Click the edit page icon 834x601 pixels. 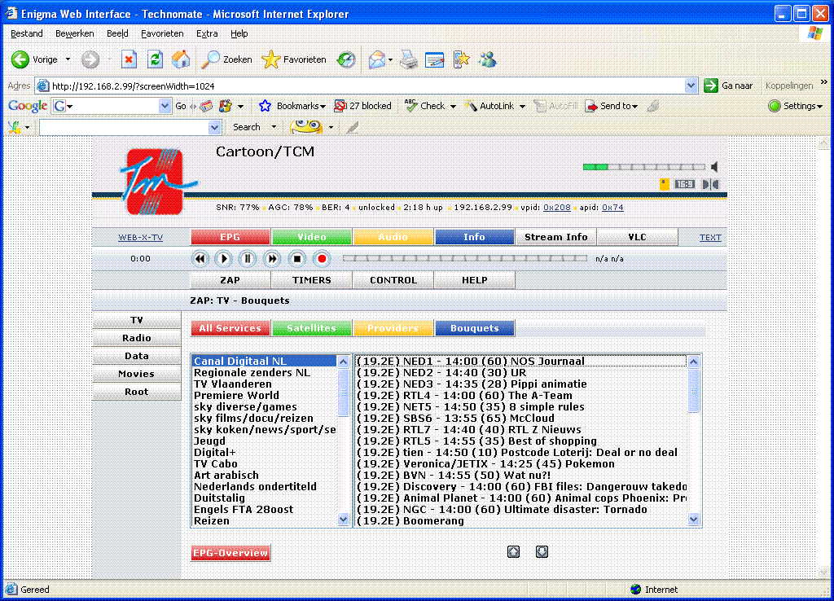(x=435, y=59)
